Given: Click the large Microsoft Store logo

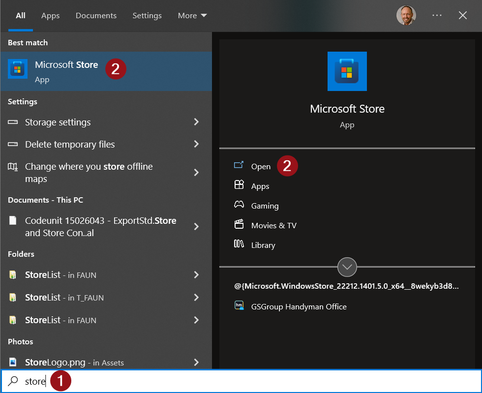Looking at the screenshot, I should click(x=347, y=71).
